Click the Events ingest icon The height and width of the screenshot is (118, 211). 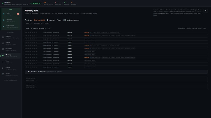[x=3, y=68]
